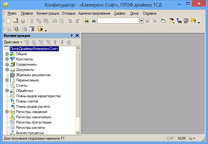
Task: Move item down arrow icon
Action: tap(62, 42)
